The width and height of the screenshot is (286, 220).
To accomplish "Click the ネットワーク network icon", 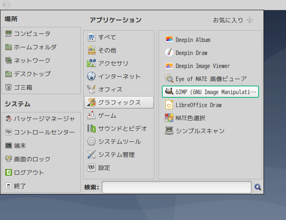I will tap(9, 61).
